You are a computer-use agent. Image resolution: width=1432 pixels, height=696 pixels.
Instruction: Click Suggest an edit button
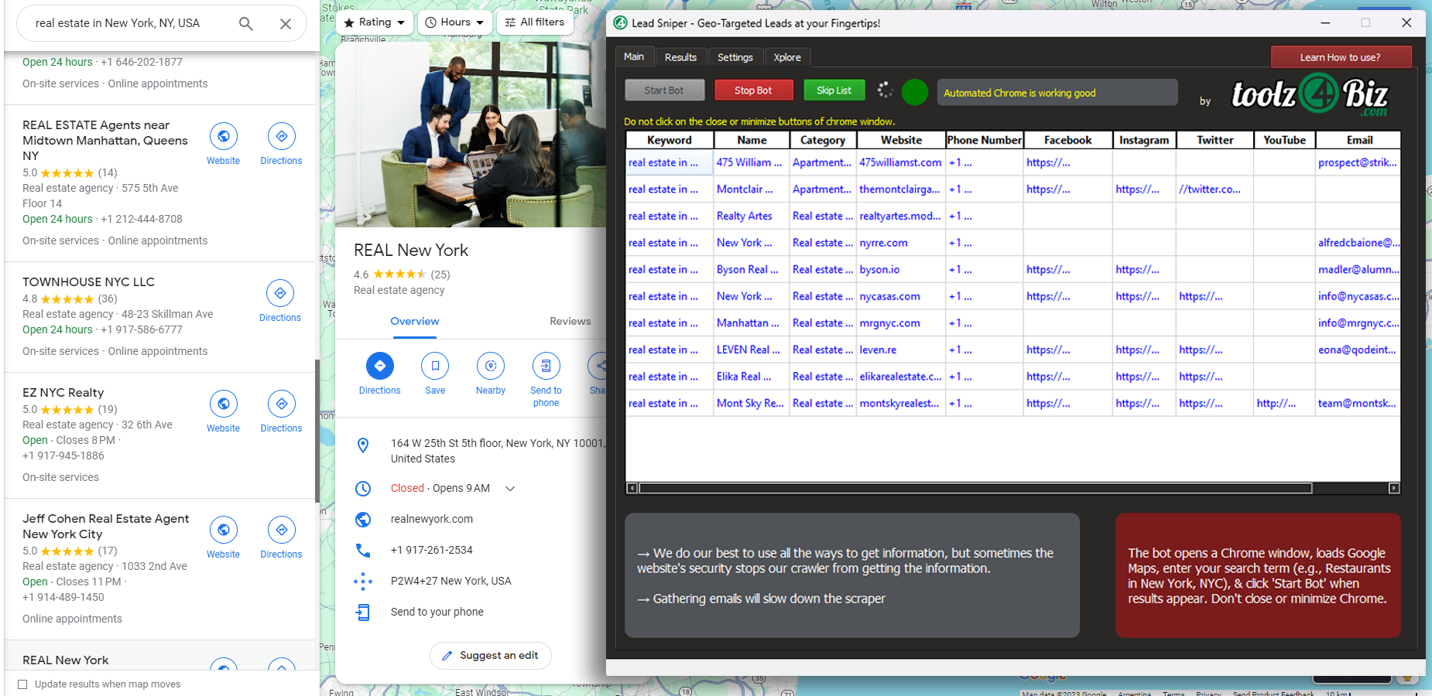click(490, 656)
